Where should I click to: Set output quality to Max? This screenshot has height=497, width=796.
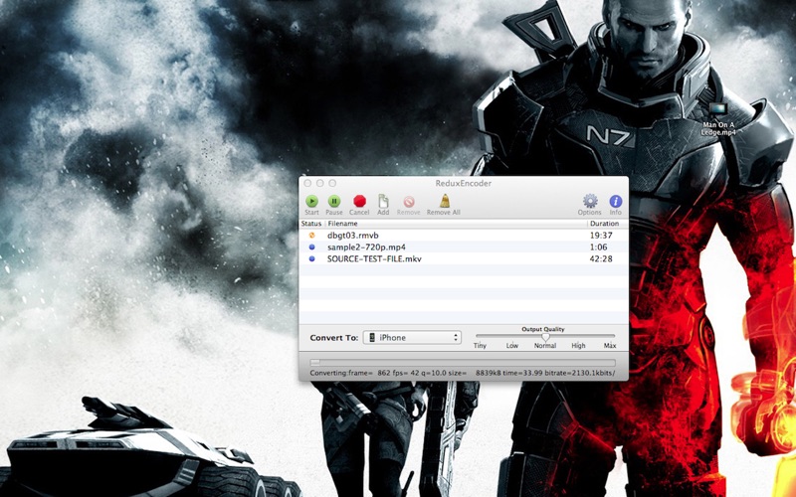click(x=610, y=345)
